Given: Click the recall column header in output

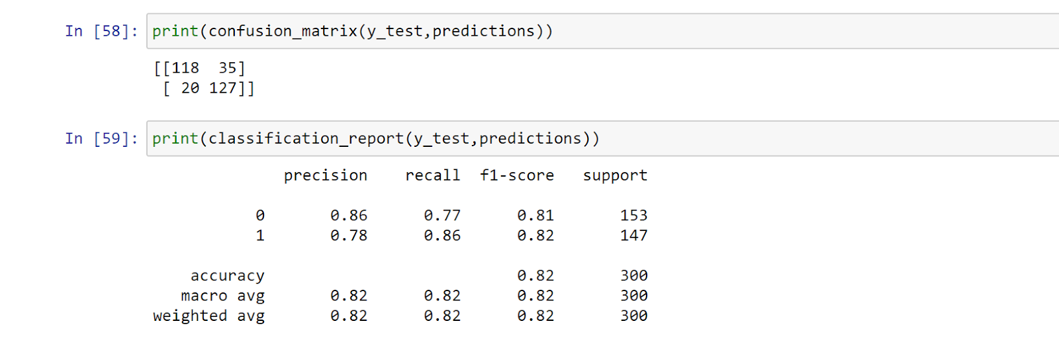Looking at the screenshot, I should [x=432, y=175].
